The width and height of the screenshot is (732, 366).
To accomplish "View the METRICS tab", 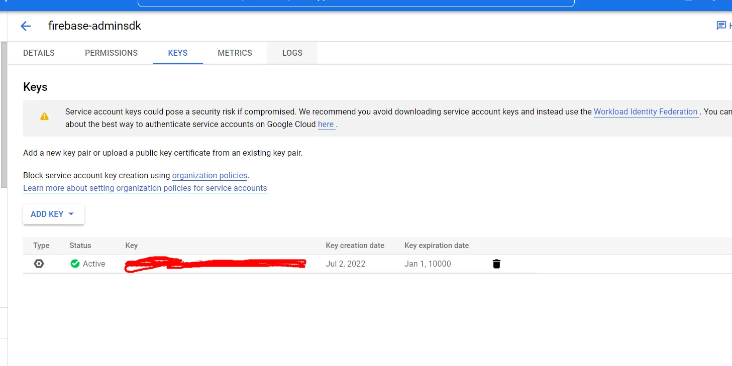I will tap(235, 53).
